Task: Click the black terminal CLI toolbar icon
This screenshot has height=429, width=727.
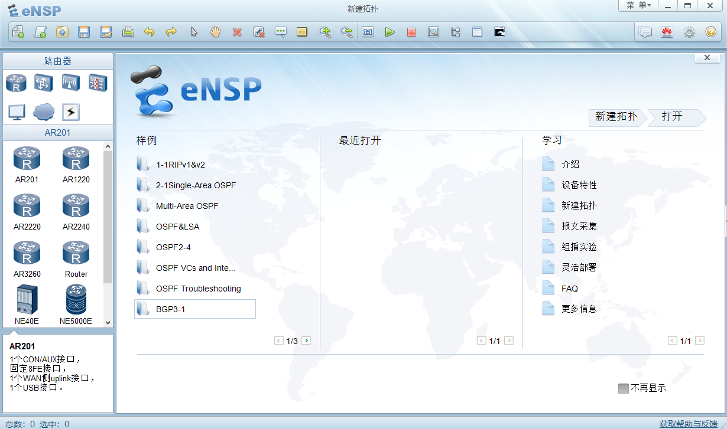Action: tap(499, 32)
